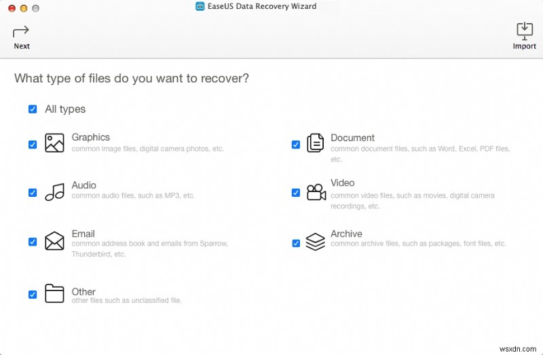Uncheck the Email checkbox
This screenshot has width=543, height=355.
tap(33, 242)
